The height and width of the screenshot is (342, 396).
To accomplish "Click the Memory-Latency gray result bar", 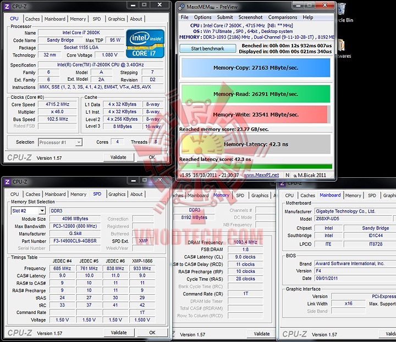I will tap(256, 144).
